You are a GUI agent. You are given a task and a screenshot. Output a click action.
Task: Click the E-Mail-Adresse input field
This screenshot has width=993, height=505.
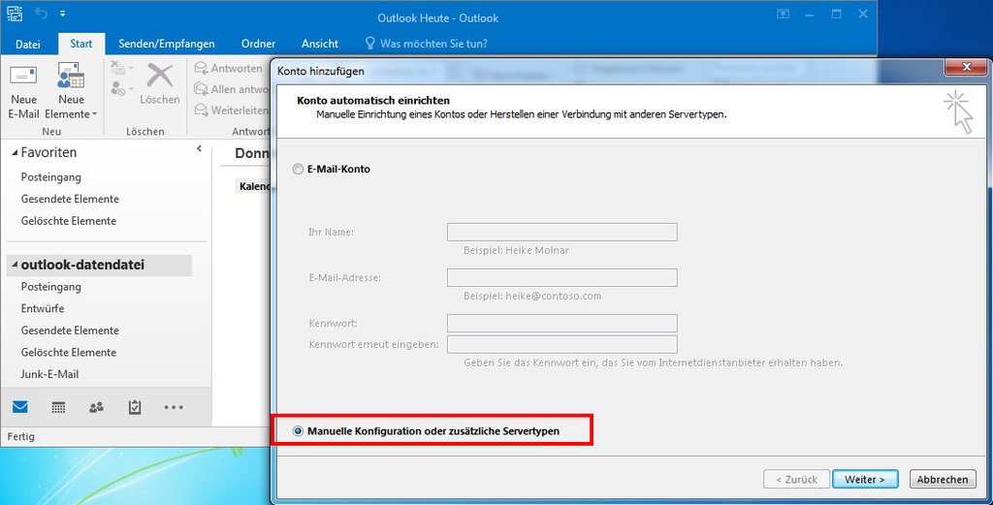coord(561,277)
